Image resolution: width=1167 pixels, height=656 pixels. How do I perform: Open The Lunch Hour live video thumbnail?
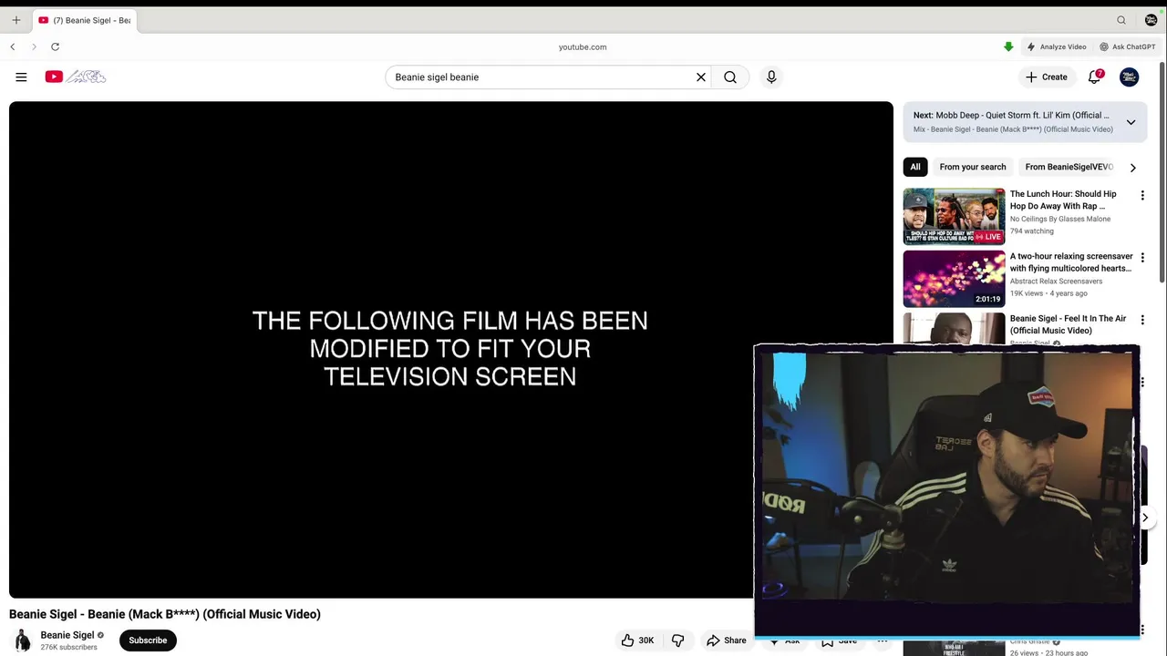coord(954,217)
